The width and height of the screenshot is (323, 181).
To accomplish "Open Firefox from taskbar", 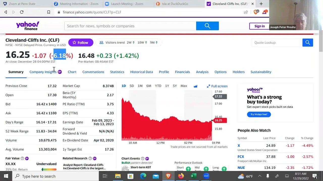I will coord(181,176).
